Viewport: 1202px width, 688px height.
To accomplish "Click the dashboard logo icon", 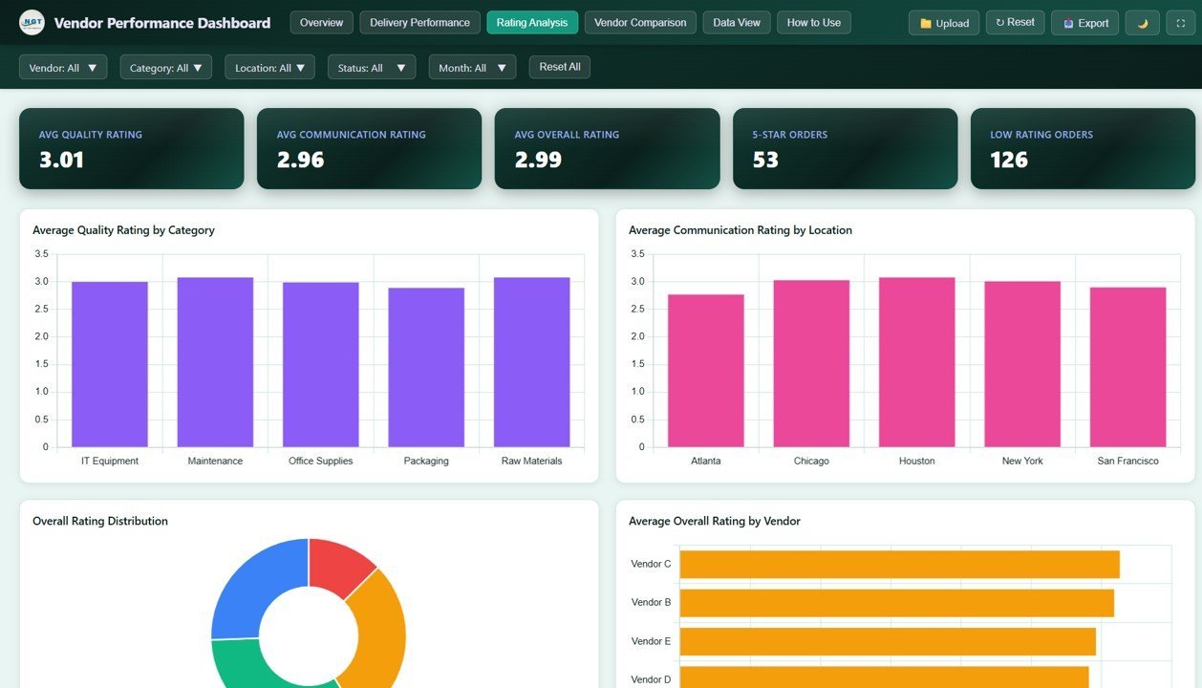I will pyautogui.click(x=32, y=22).
